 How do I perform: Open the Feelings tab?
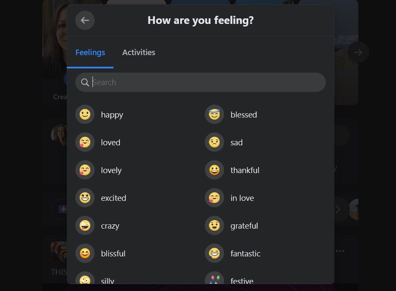[x=90, y=53]
